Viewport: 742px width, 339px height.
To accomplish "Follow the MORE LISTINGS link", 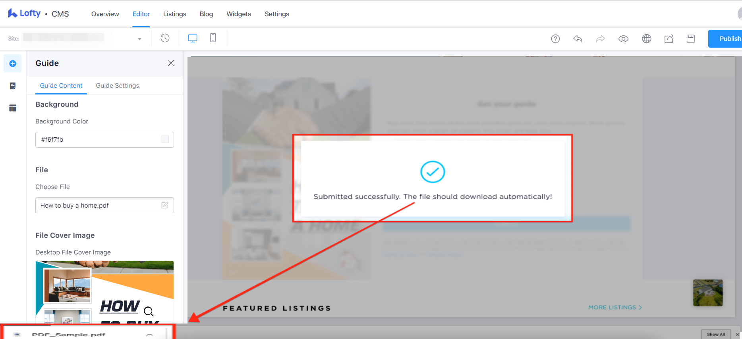I will (x=615, y=307).
